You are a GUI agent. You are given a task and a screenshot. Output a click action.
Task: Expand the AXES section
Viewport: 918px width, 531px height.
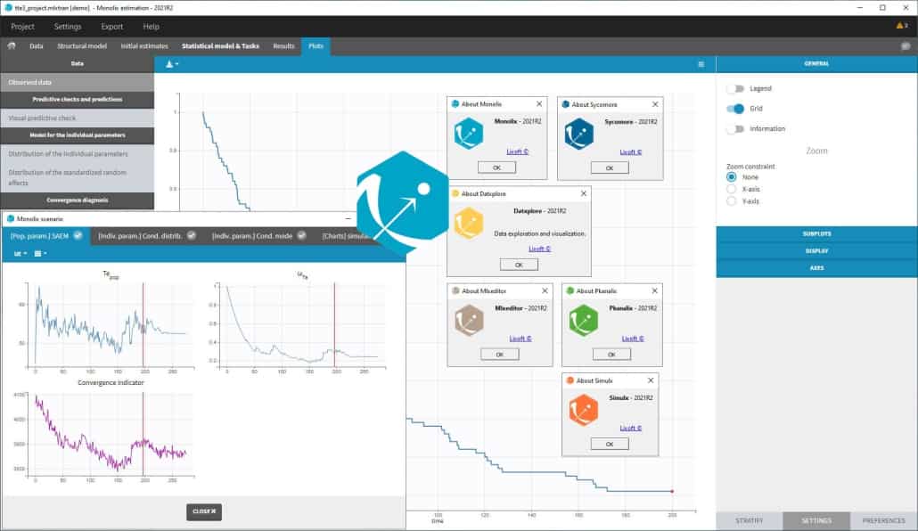816,267
